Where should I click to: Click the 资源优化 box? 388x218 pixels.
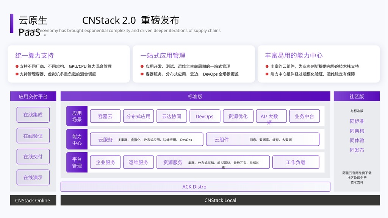(238, 116)
